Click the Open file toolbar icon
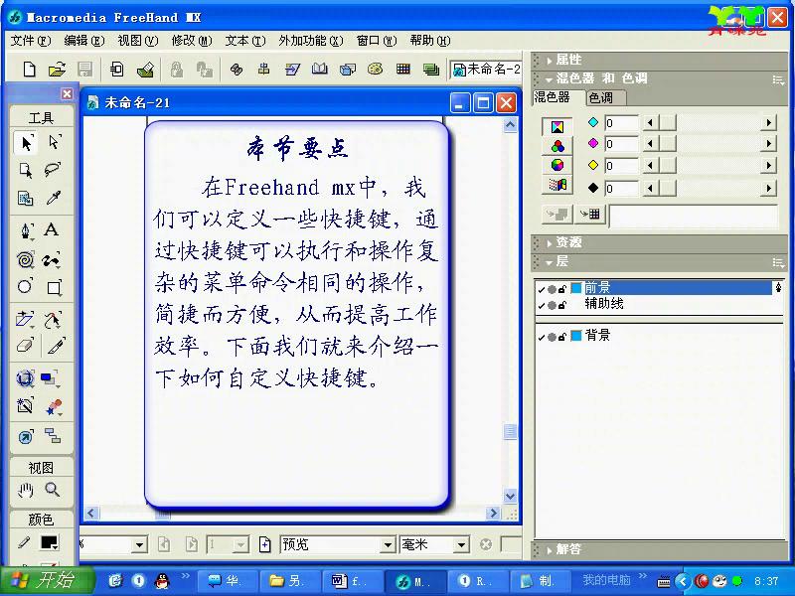 (x=57, y=70)
